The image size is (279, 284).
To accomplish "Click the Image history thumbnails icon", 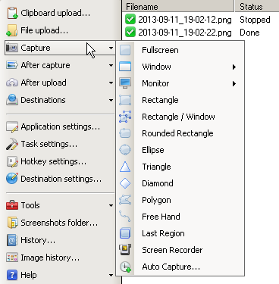I will 12,257.
